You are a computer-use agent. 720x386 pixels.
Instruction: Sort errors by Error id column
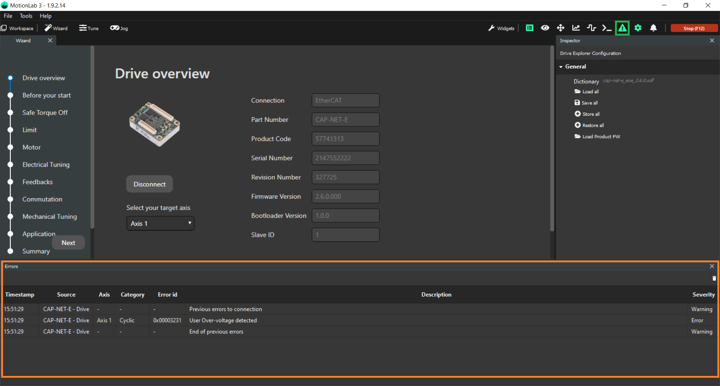click(167, 295)
